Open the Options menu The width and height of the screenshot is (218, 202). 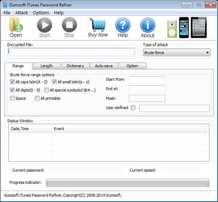[x=41, y=13]
